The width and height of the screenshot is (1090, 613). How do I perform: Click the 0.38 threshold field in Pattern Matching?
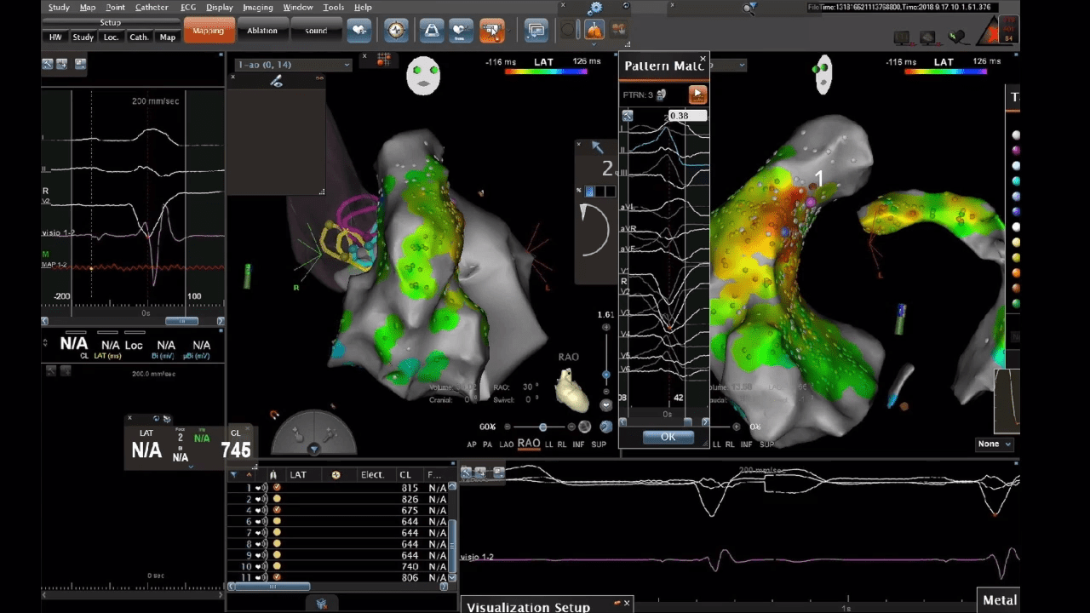click(688, 116)
